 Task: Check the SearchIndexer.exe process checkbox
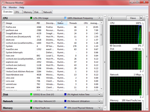(4, 75)
